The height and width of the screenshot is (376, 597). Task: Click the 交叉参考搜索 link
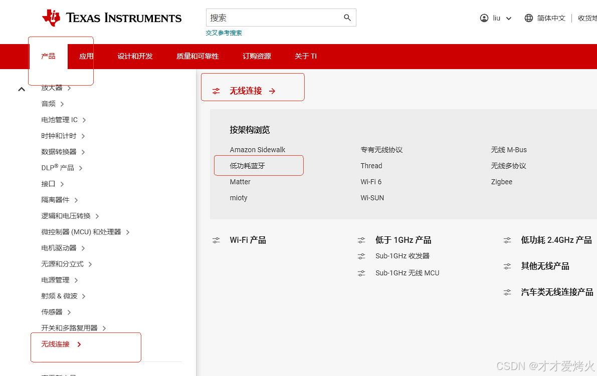224,33
